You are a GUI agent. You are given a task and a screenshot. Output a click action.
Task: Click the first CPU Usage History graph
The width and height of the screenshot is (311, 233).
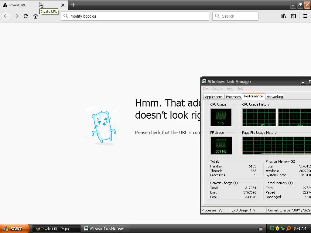click(259, 117)
